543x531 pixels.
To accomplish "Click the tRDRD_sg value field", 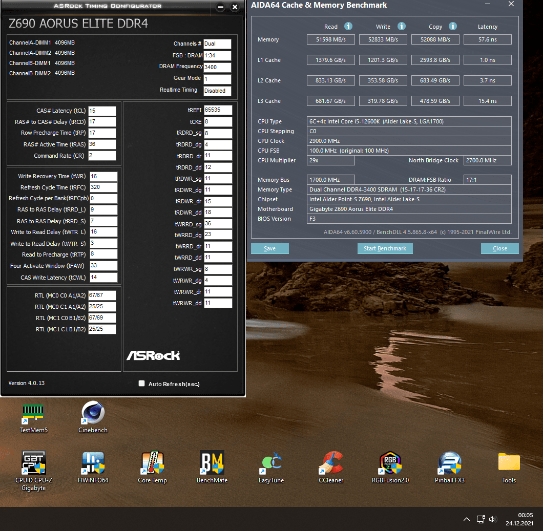I will pyautogui.click(x=218, y=133).
